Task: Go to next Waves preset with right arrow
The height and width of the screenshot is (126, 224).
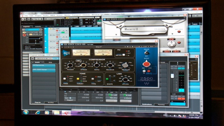Action: point(132,46)
